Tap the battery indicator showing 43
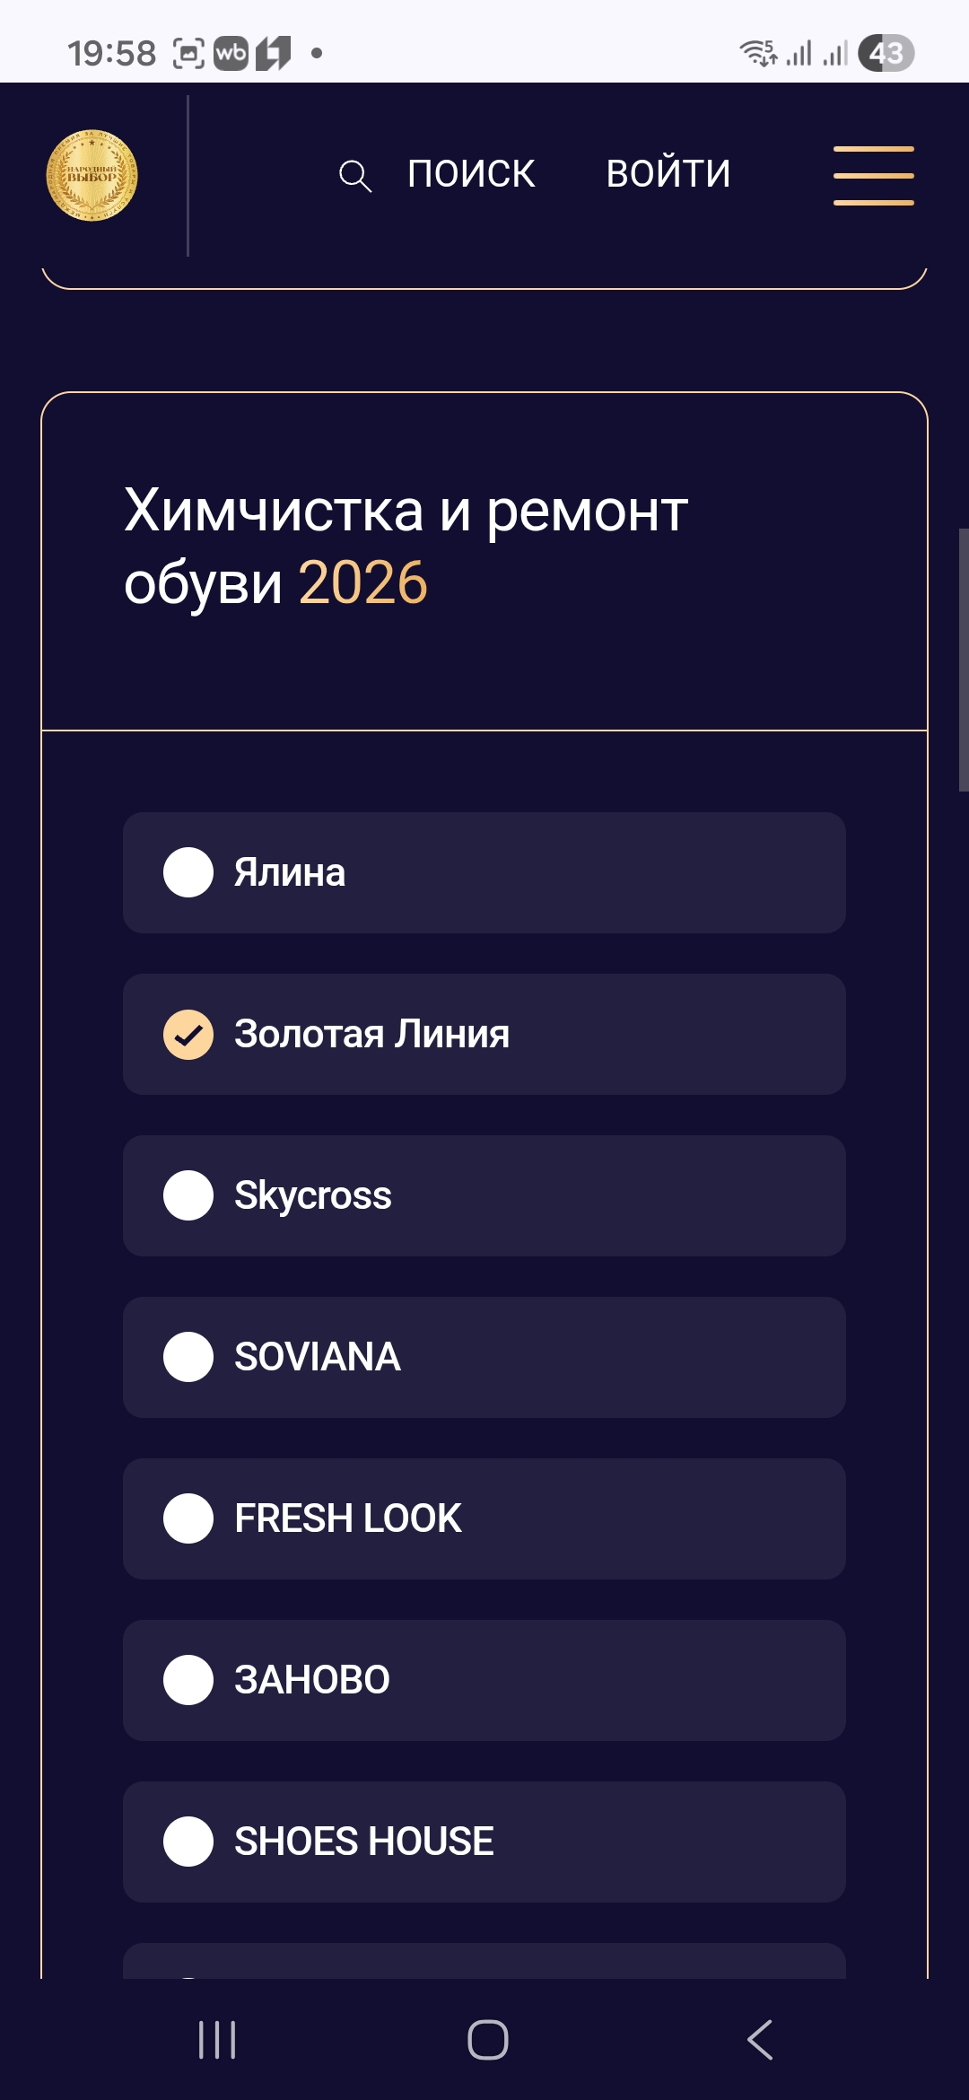The image size is (969, 2100). click(x=886, y=54)
